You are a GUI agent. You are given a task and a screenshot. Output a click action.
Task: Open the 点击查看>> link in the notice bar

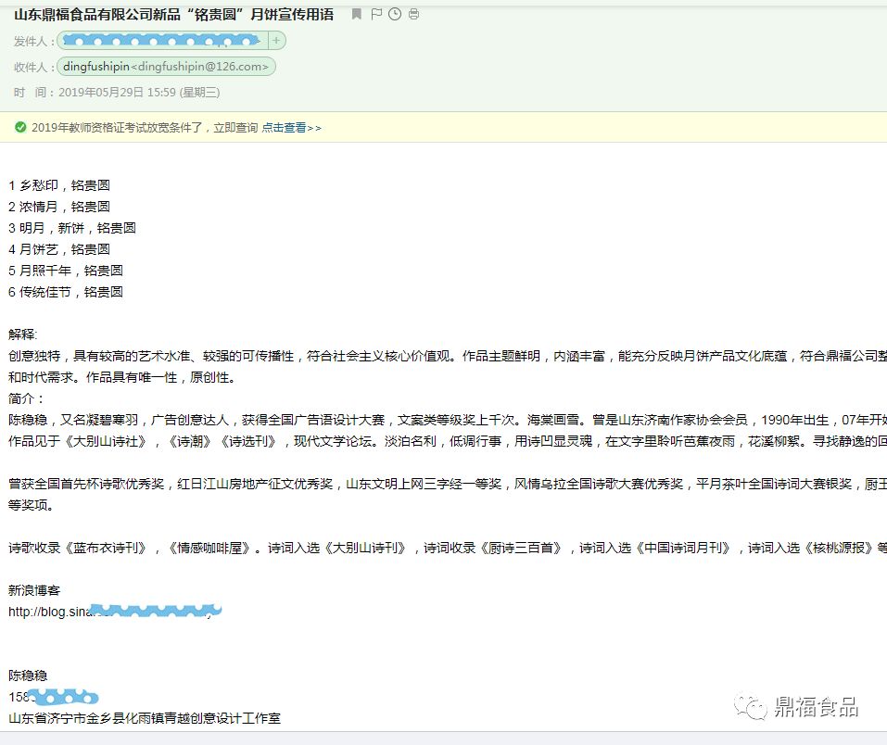(291, 128)
